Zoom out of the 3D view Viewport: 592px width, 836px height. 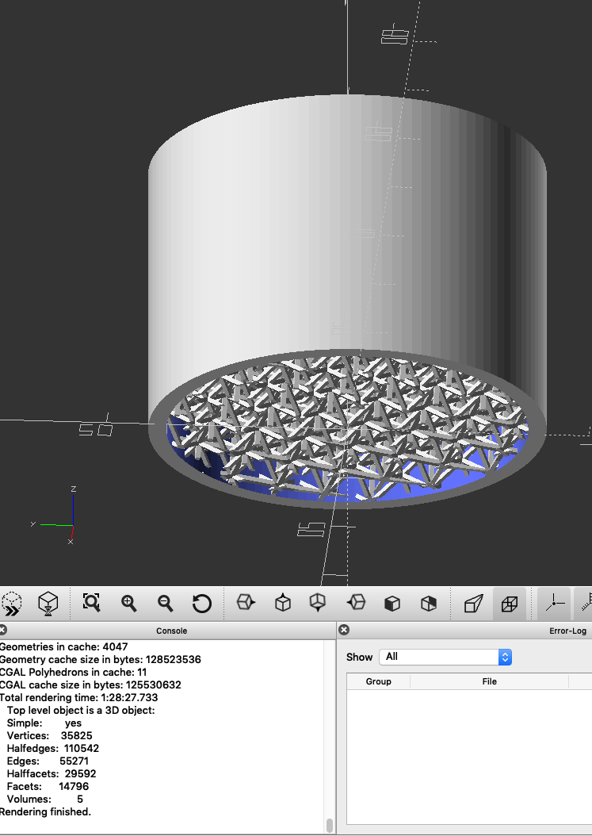pos(165,604)
